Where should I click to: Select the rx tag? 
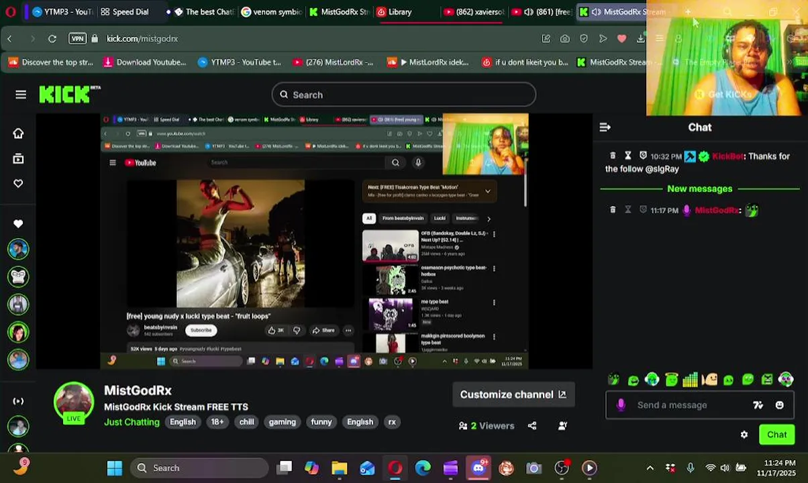392,422
